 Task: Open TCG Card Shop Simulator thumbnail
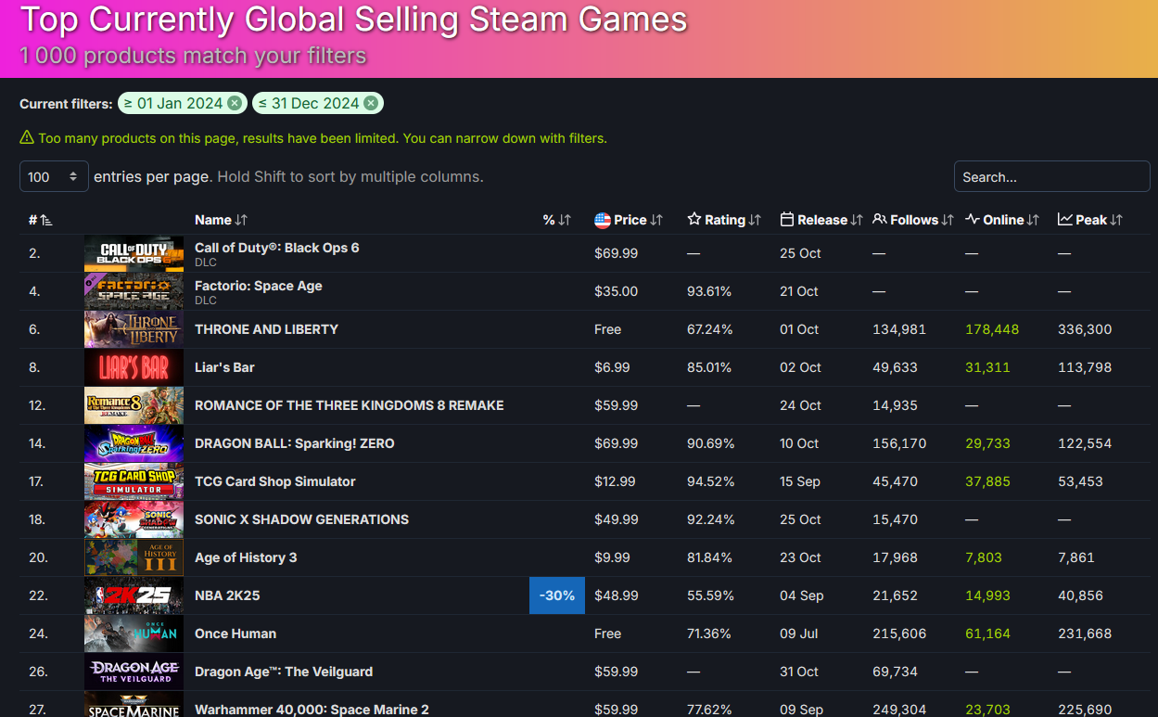click(x=134, y=481)
